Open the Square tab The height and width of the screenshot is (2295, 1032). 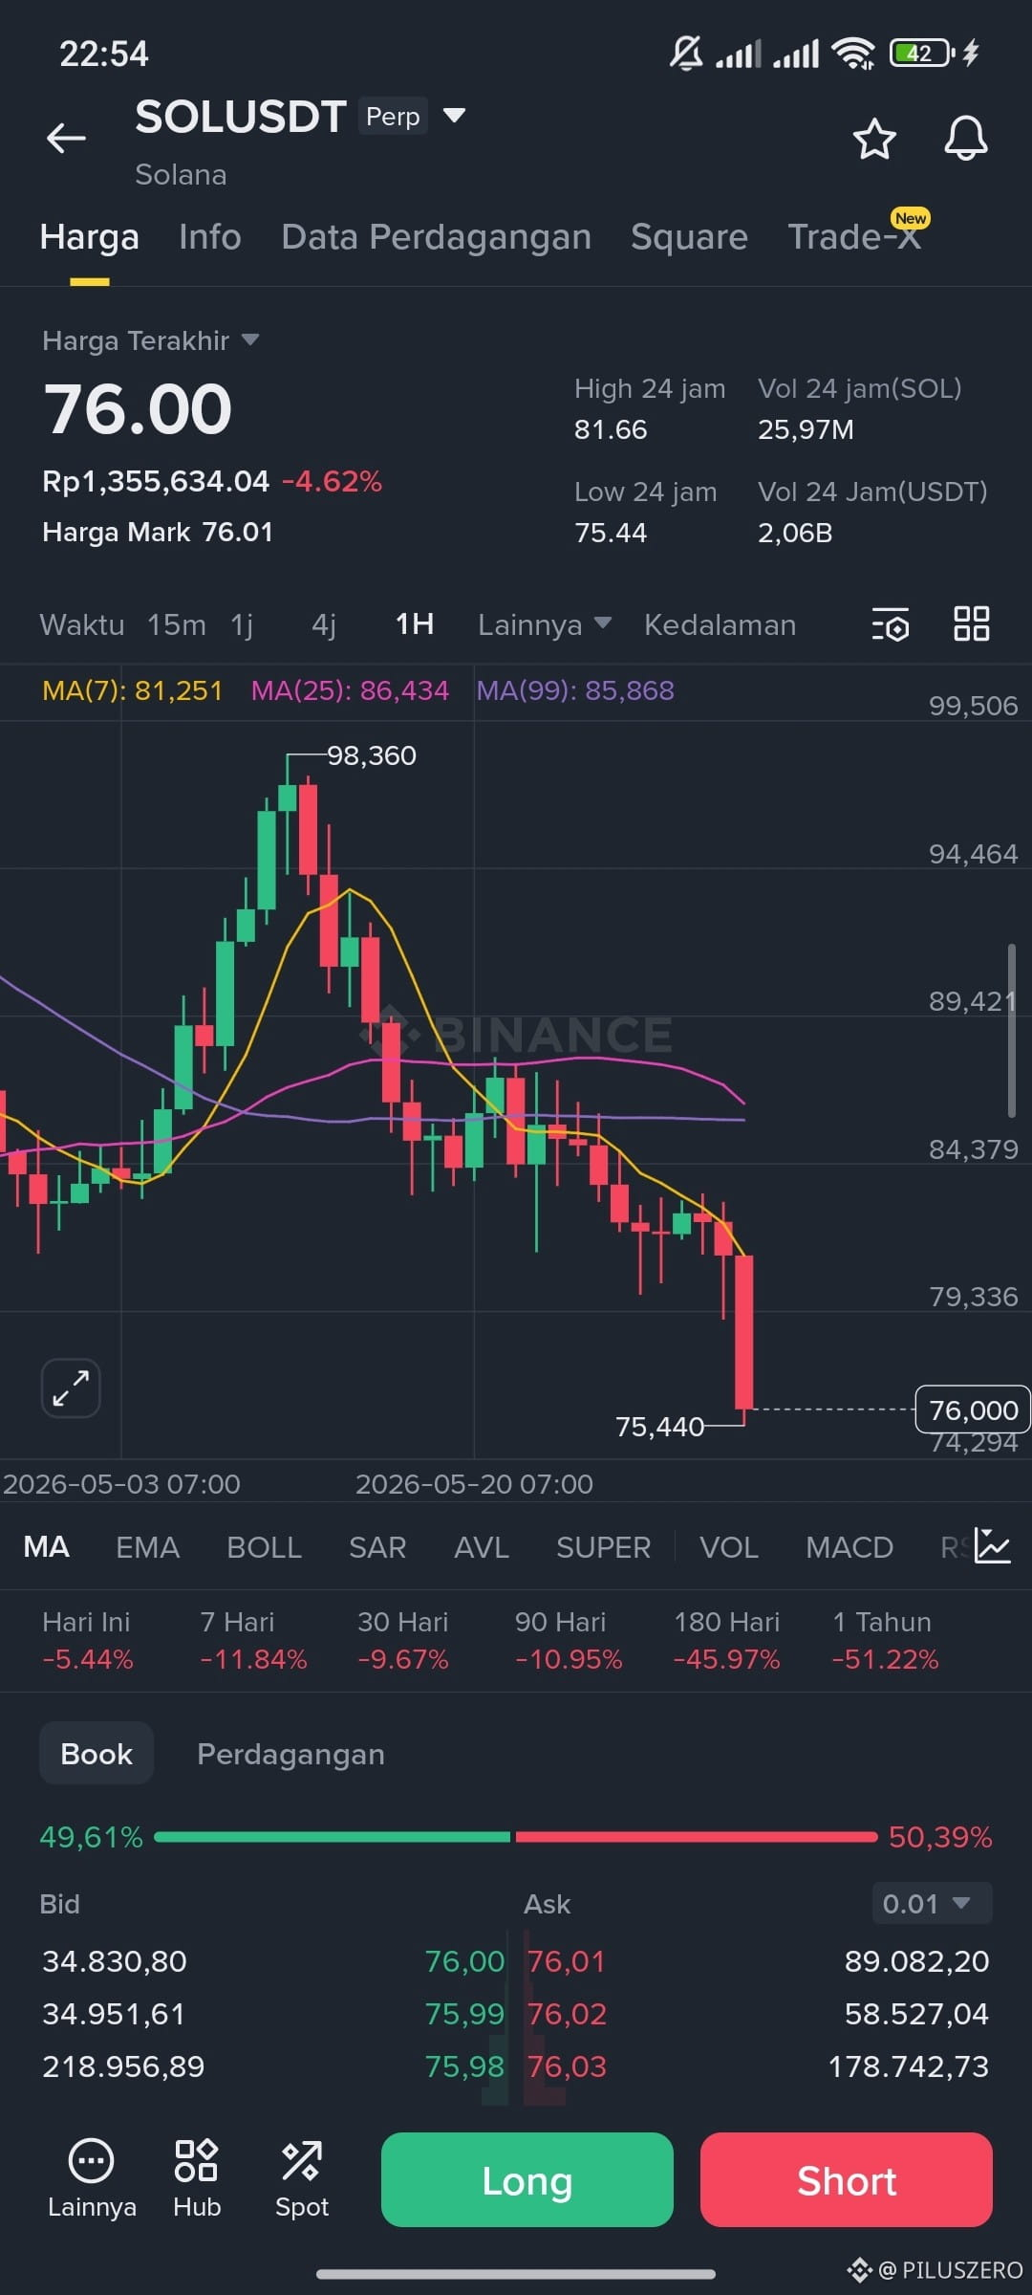pyautogui.click(x=689, y=237)
